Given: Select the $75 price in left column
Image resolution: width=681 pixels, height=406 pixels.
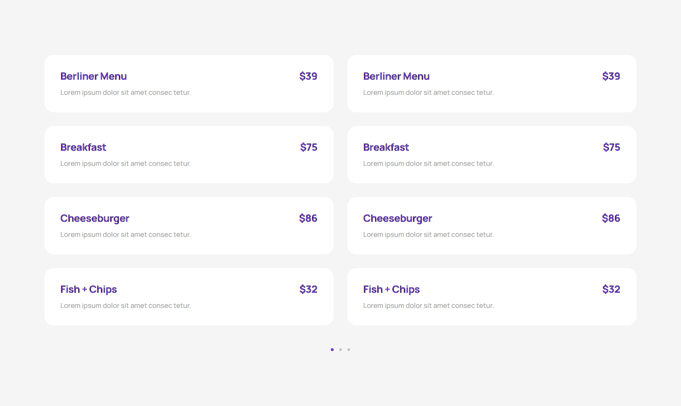Looking at the screenshot, I should 309,148.
